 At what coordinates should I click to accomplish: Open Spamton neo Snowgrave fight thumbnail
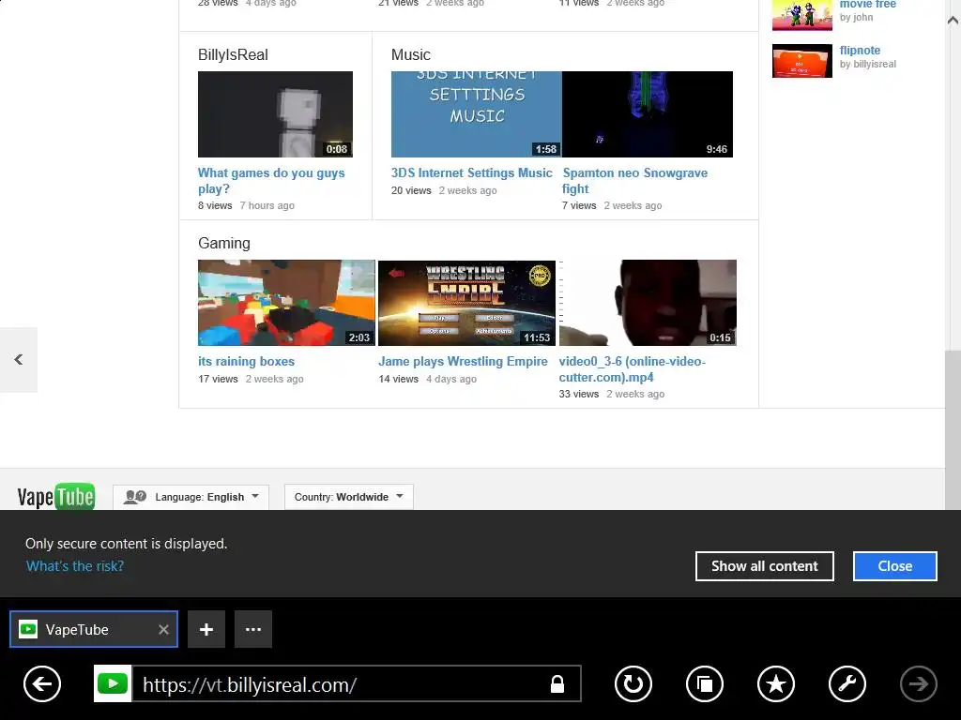point(648,114)
